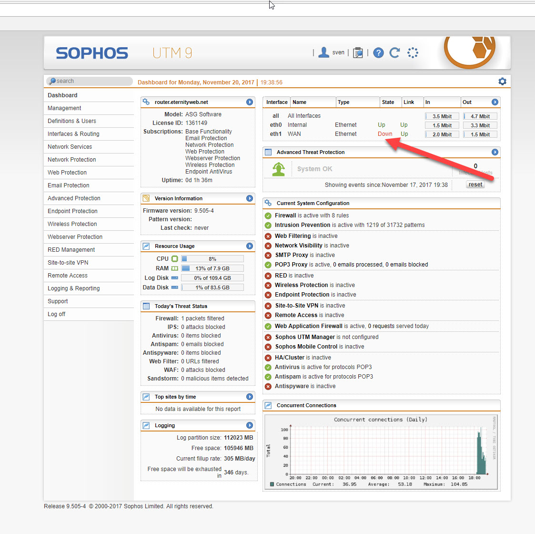Expand the Top sites by time arrow

point(250,397)
